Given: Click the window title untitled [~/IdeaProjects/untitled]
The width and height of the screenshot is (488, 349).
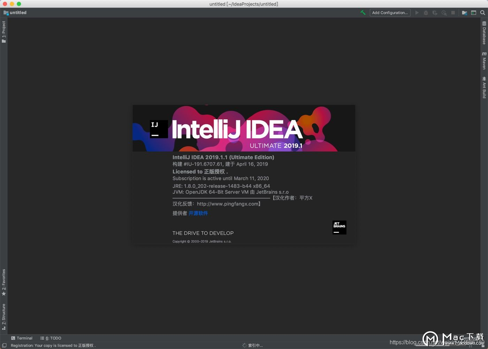Looking at the screenshot, I should coord(244,4).
